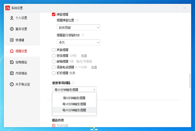
Task: Click the 关于敬业签 info icon
Action: (x=12, y=84)
